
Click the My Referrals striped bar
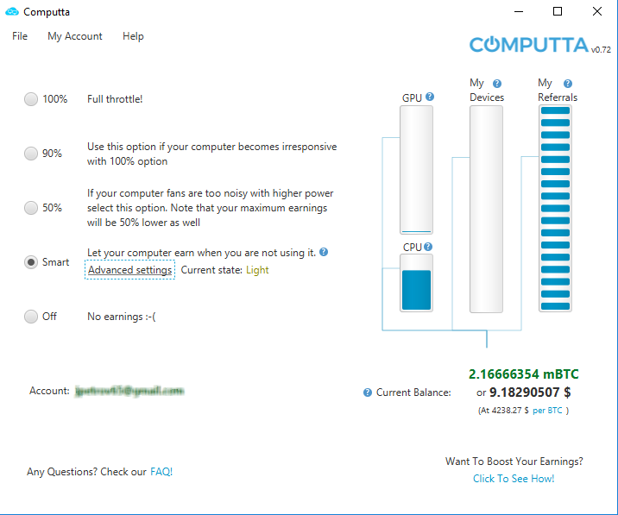pos(555,209)
